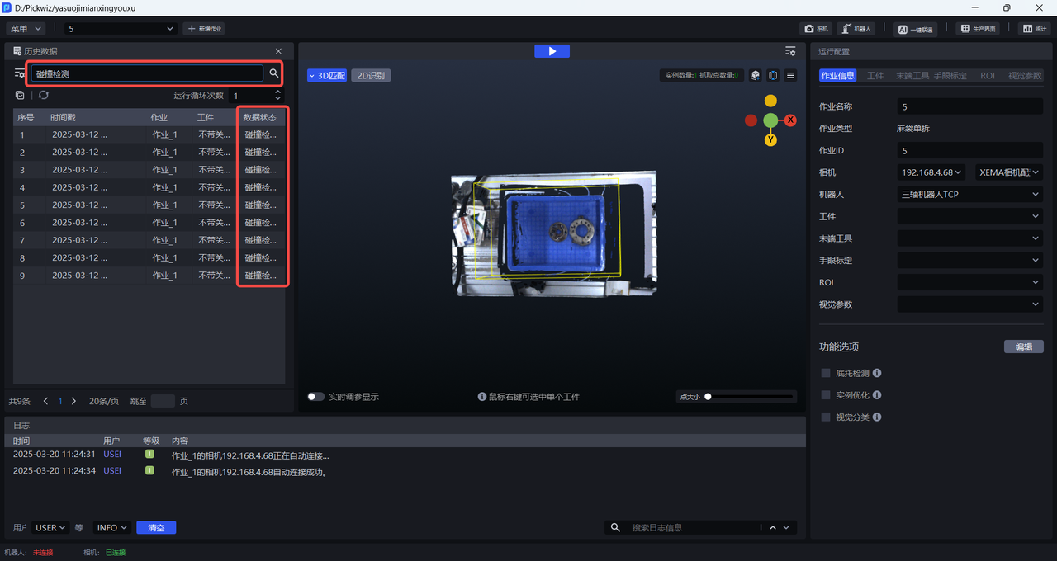Enable the 底托检测 checkbox
The height and width of the screenshot is (561, 1057).
click(826, 373)
